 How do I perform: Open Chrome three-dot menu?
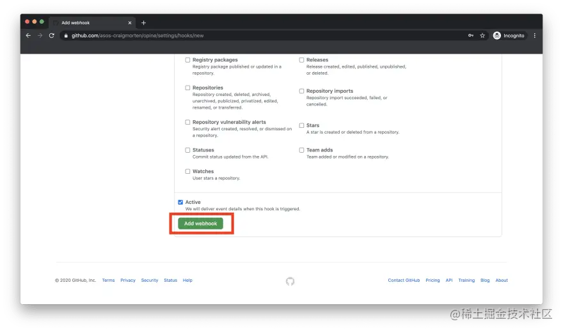pyautogui.click(x=535, y=36)
